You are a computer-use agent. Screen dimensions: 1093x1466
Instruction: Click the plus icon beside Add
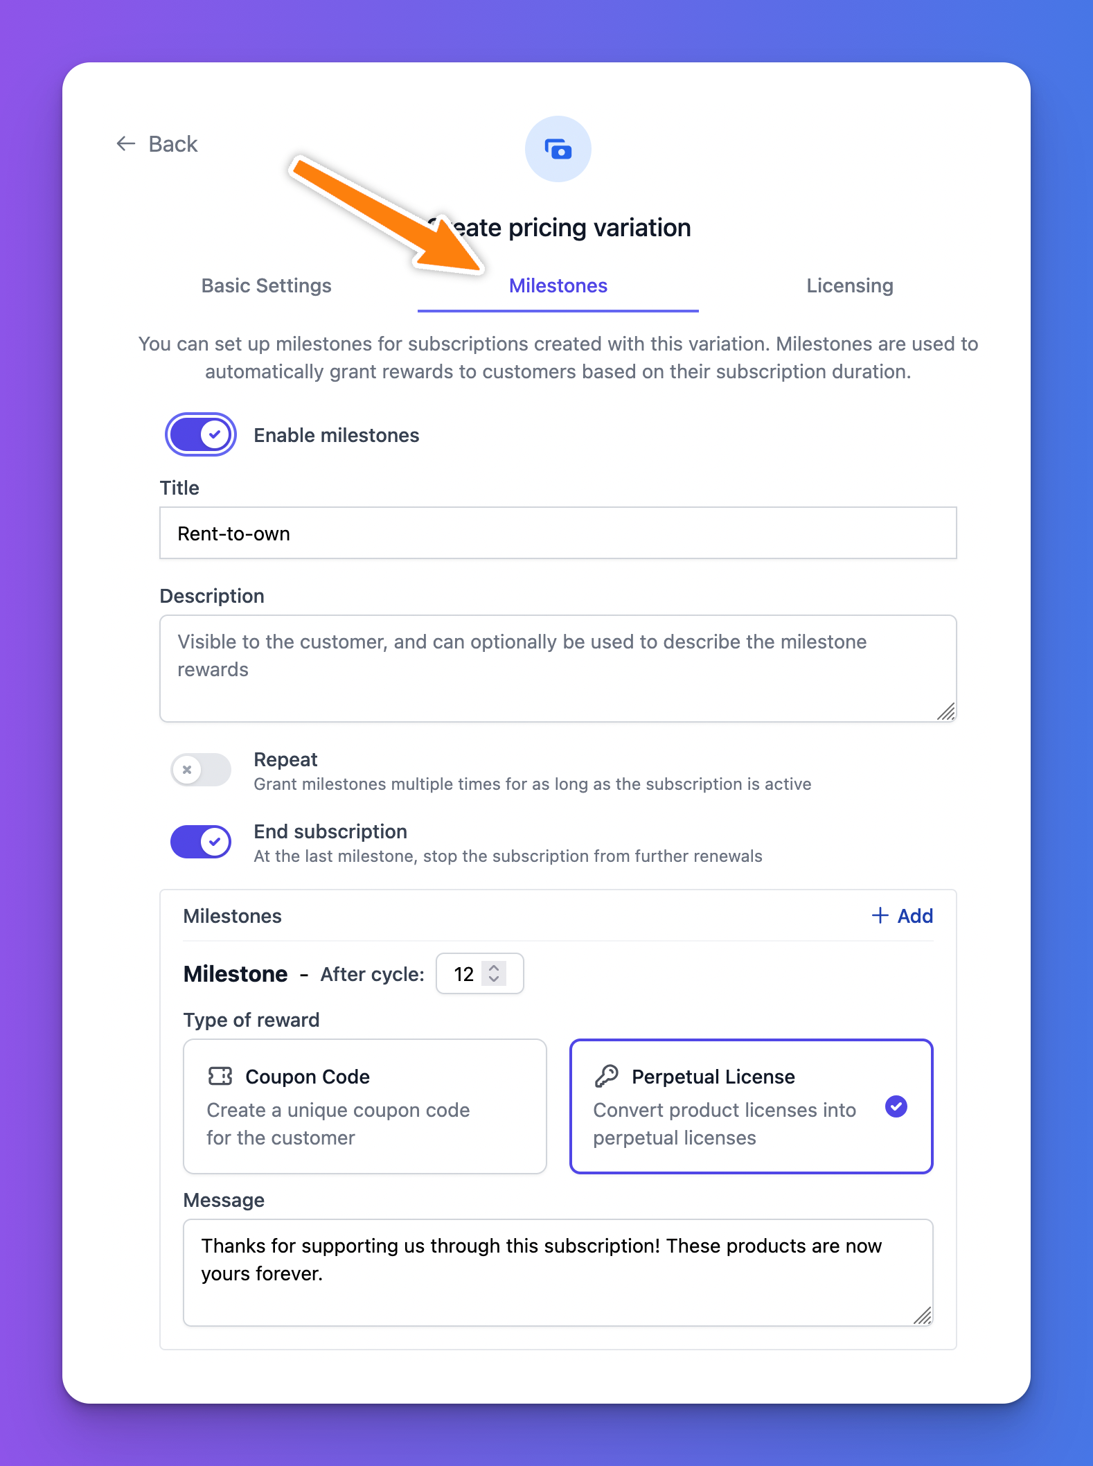[880, 915]
